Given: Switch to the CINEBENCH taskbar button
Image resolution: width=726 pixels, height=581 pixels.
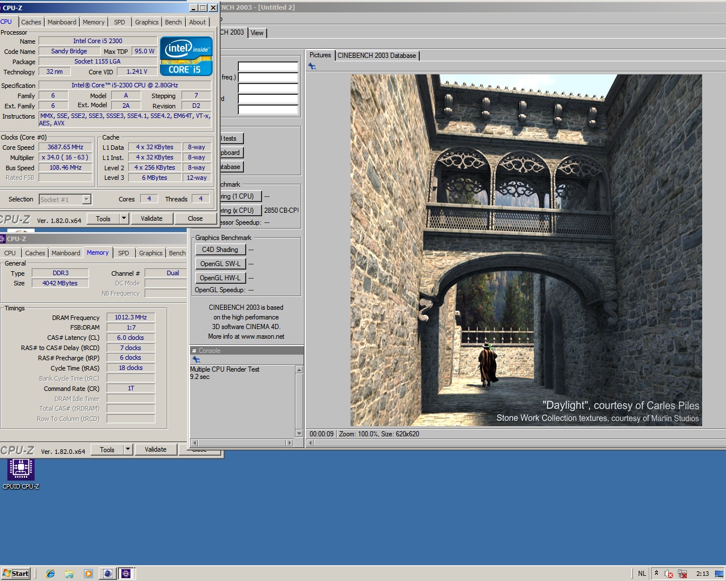Looking at the screenshot, I should click(x=107, y=574).
